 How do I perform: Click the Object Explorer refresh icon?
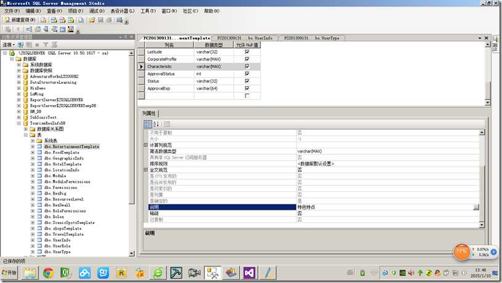[54, 44]
